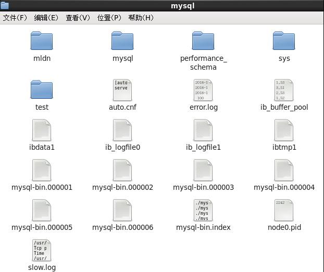Screen dimensions: 324x272
Task: Select the mldn folder icon
Action: pyautogui.click(x=42, y=41)
